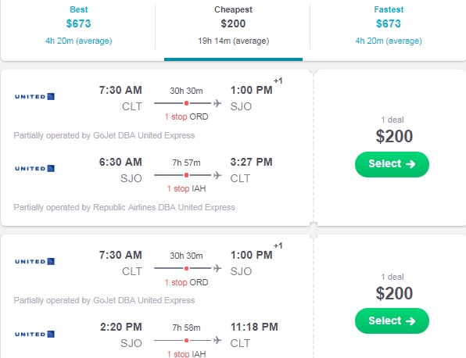The image size is (466, 358).
Task: Click 1 deal label on second card
Action: pyautogui.click(x=393, y=277)
